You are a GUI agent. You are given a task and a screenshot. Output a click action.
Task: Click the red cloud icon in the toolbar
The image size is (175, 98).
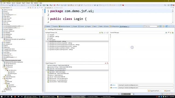123,5
